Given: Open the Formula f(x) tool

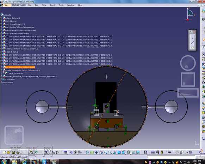Looking at the screenshot, I should [53, 152].
